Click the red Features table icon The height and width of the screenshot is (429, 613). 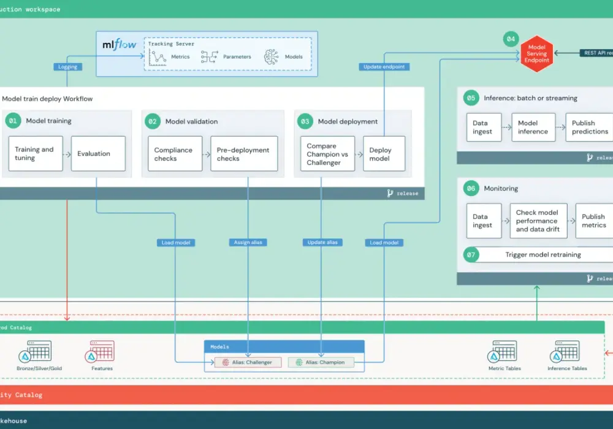coord(100,351)
